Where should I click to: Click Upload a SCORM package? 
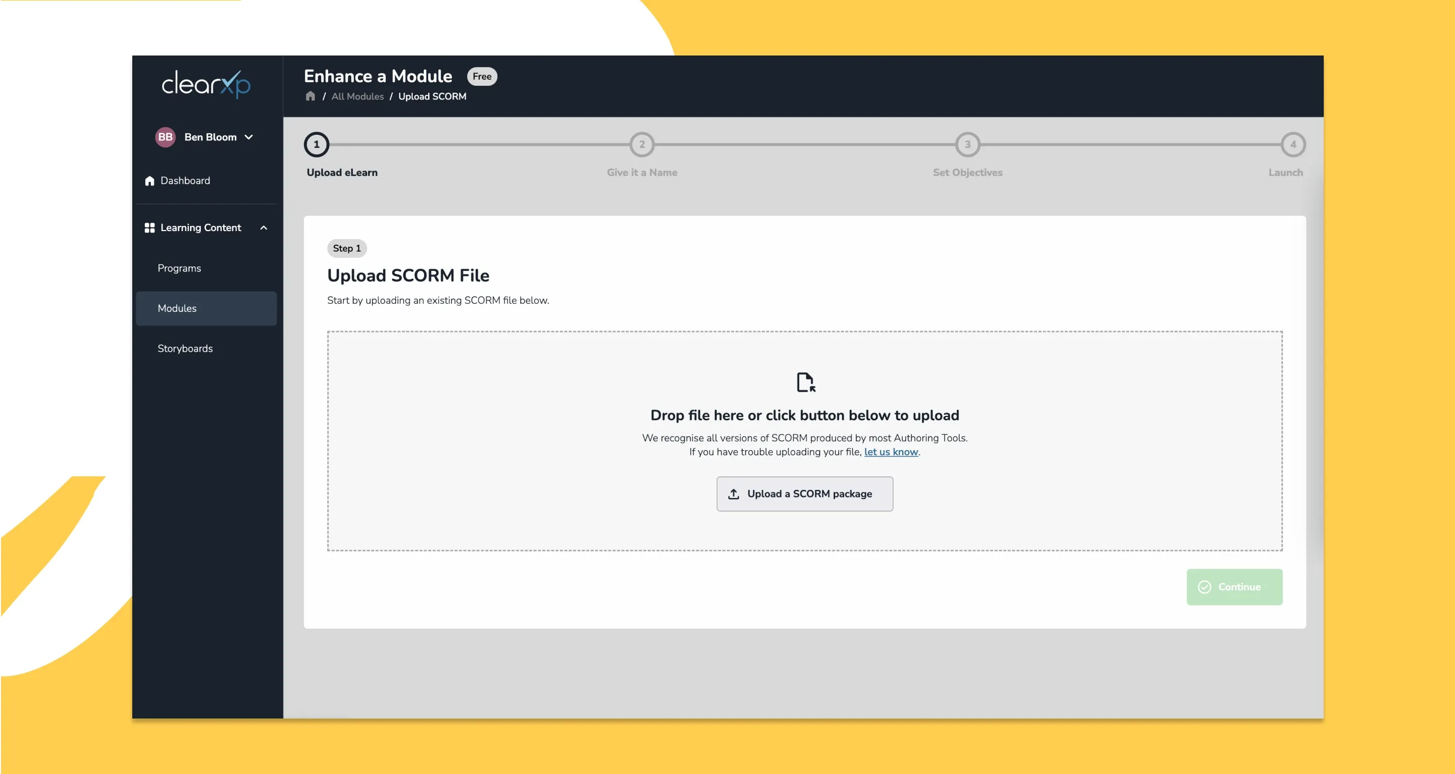click(804, 493)
